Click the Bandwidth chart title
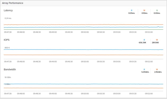 tap(10, 69)
